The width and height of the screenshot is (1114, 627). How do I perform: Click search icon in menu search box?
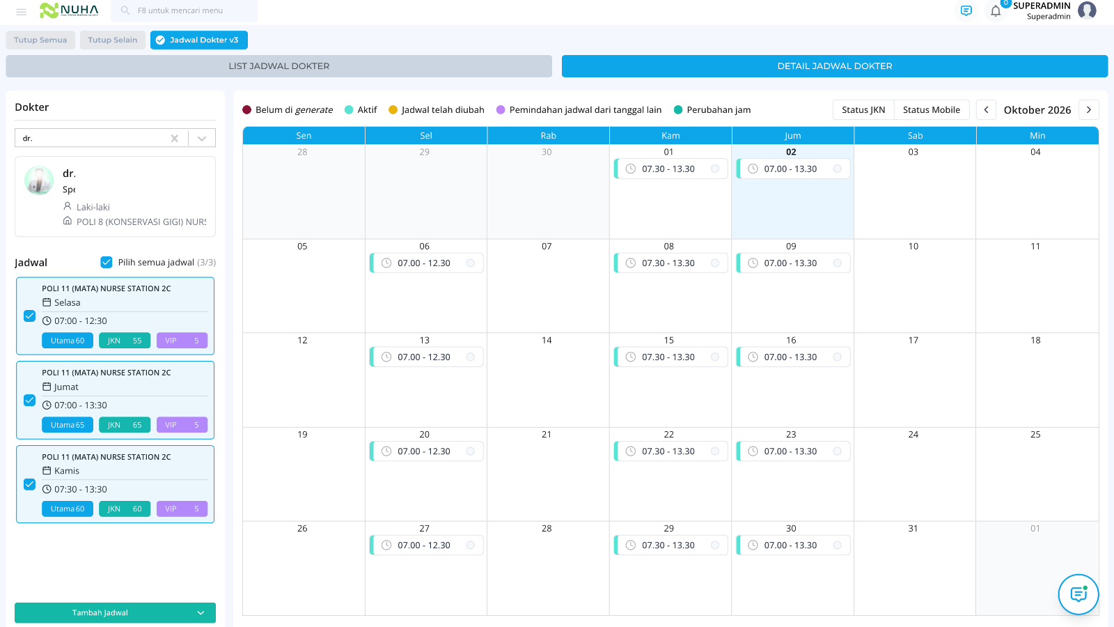(125, 10)
